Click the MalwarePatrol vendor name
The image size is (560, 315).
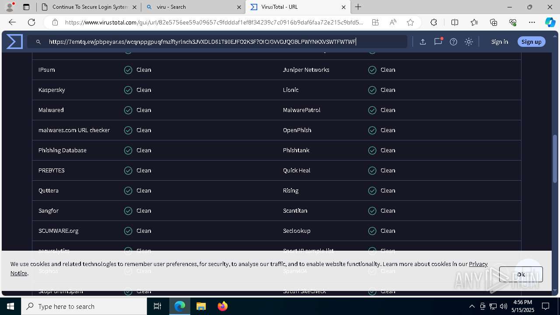302,110
